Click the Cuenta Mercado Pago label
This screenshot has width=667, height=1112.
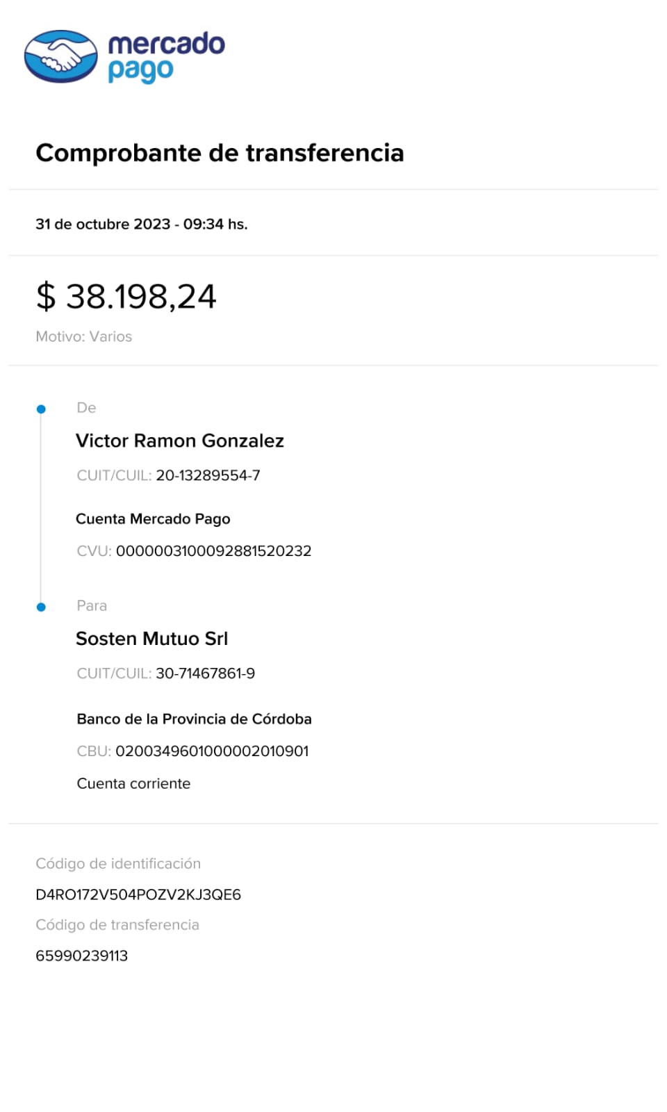click(153, 519)
